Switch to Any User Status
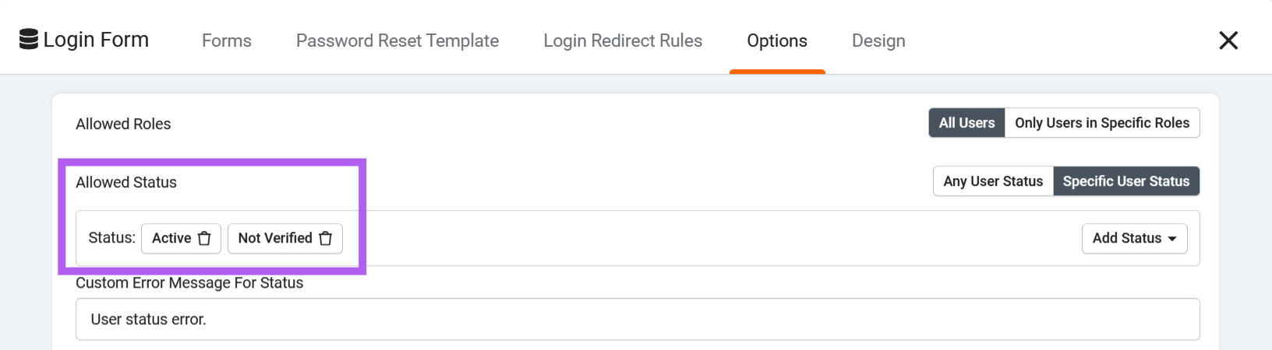This screenshot has width=1272, height=350. (993, 181)
